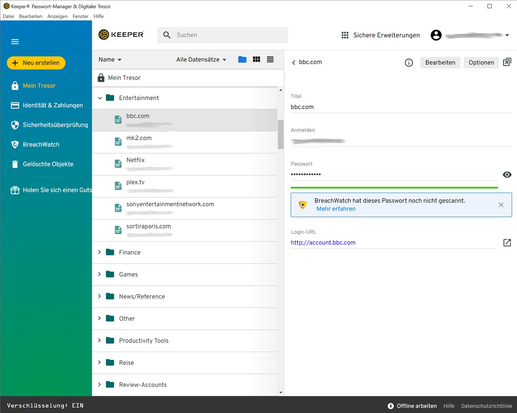Show record info via the info icon

click(409, 63)
